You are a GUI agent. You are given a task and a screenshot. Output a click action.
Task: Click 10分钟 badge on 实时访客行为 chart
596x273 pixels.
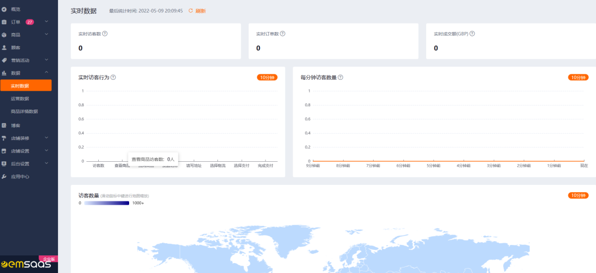pyautogui.click(x=267, y=78)
